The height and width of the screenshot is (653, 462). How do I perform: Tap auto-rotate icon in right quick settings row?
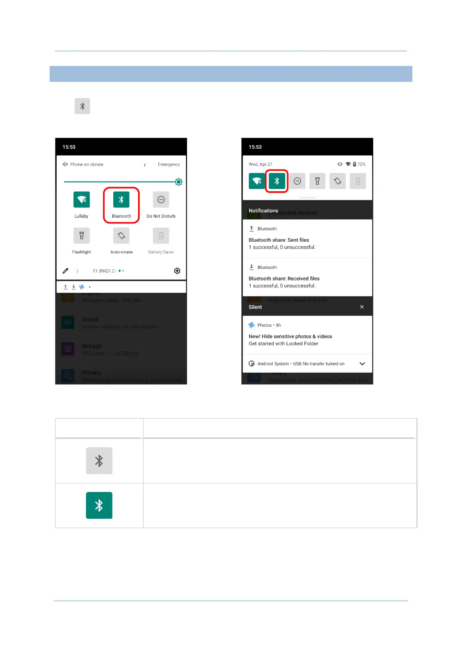point(337,181)
